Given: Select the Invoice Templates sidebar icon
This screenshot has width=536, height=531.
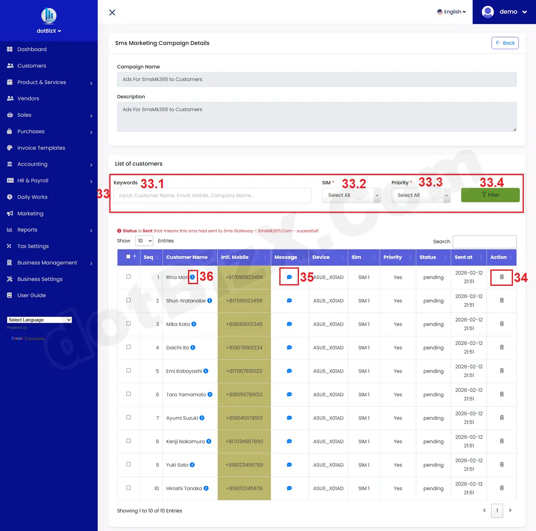Looking at the screenshot, I should (9, 148).
